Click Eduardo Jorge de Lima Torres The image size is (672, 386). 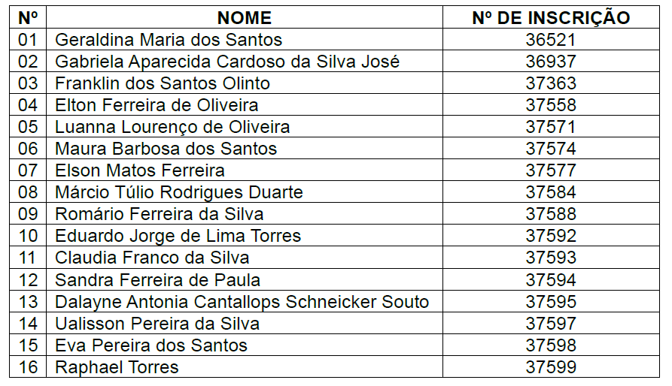pyautogui.click(x=178, y=236)
